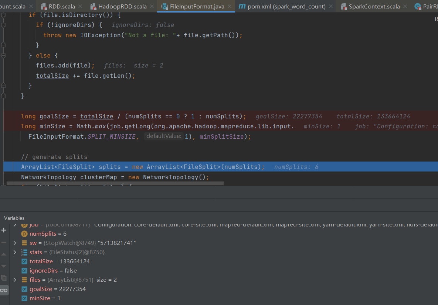
Task: Collapse the if (!ignoreDirs) block
Action: (x=3, y=25)
